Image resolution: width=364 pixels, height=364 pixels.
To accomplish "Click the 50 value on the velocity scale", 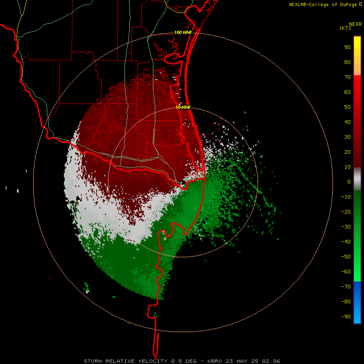I will coord(347,107).
